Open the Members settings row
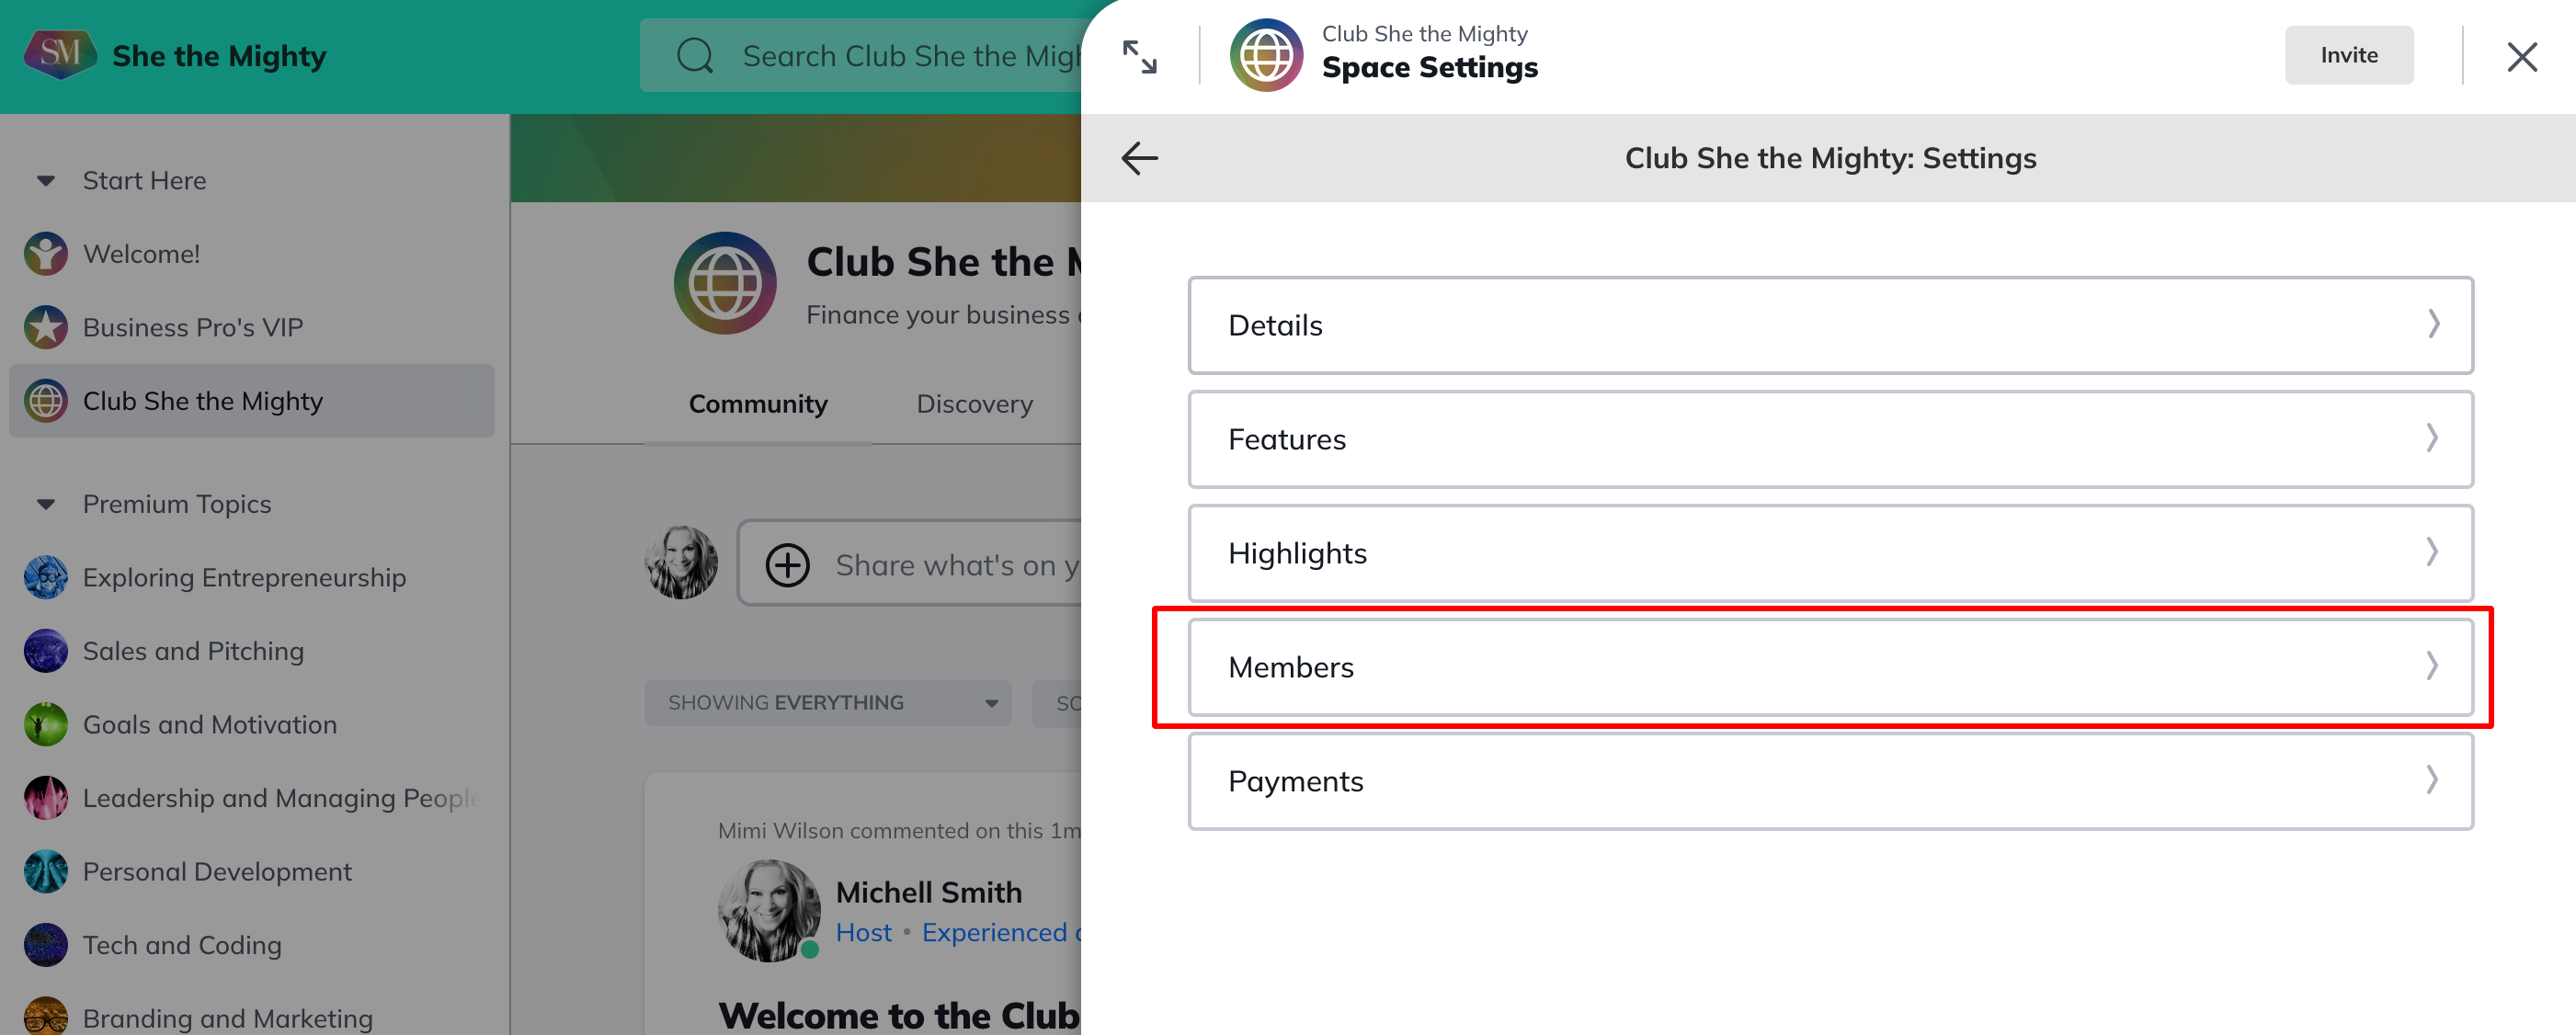The width and height of the screenshot is (2576, 1035). [1829, 667]
